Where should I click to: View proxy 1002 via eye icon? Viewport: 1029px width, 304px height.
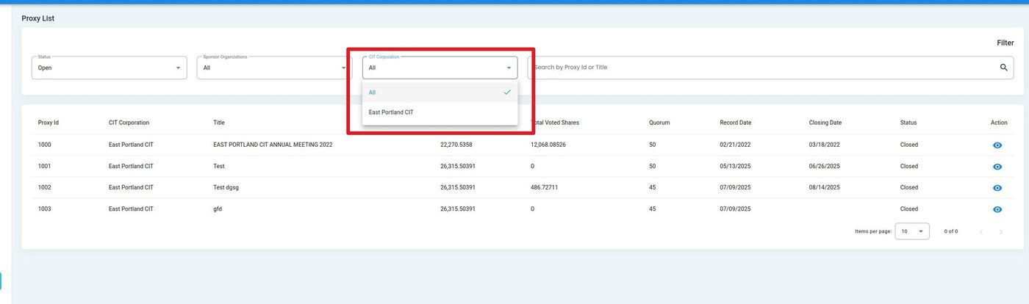(997, 188)
